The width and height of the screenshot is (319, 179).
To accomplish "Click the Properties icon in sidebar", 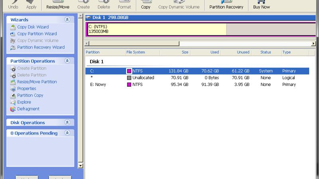I will (x=13, y=89).
